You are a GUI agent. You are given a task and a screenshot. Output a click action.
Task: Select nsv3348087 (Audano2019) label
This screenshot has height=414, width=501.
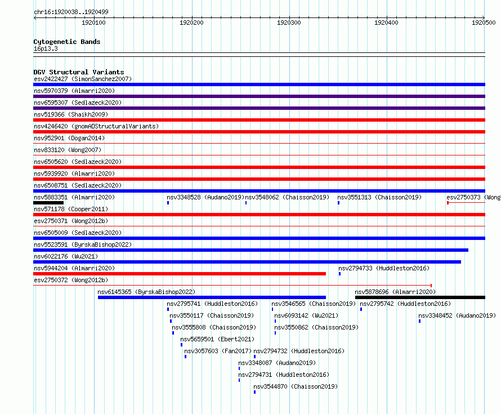pos(277,363)
